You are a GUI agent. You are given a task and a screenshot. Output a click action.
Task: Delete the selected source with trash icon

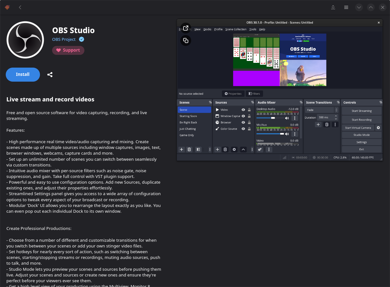225,149
